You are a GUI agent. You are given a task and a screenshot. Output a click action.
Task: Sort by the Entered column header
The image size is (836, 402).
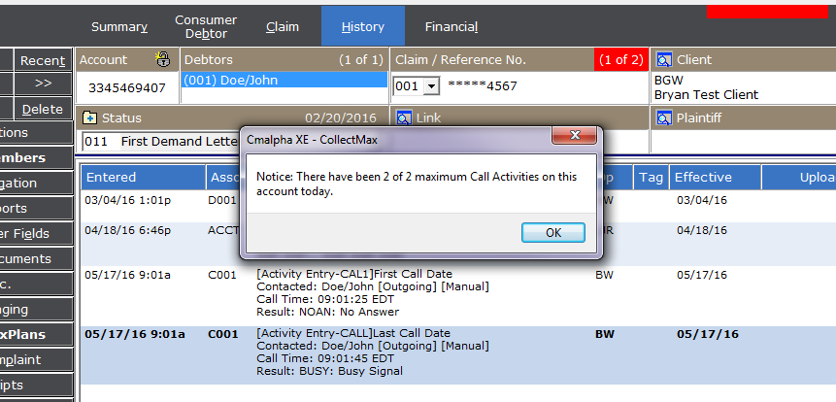(112, 178)
